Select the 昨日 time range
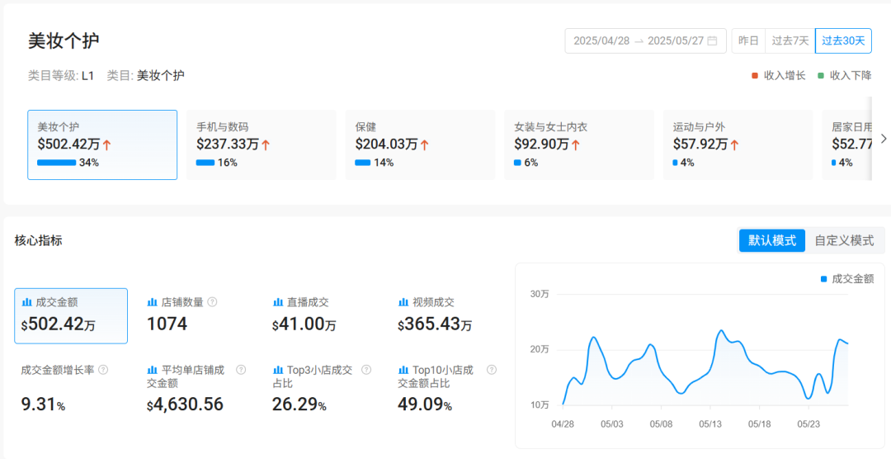 pos(748,41)
